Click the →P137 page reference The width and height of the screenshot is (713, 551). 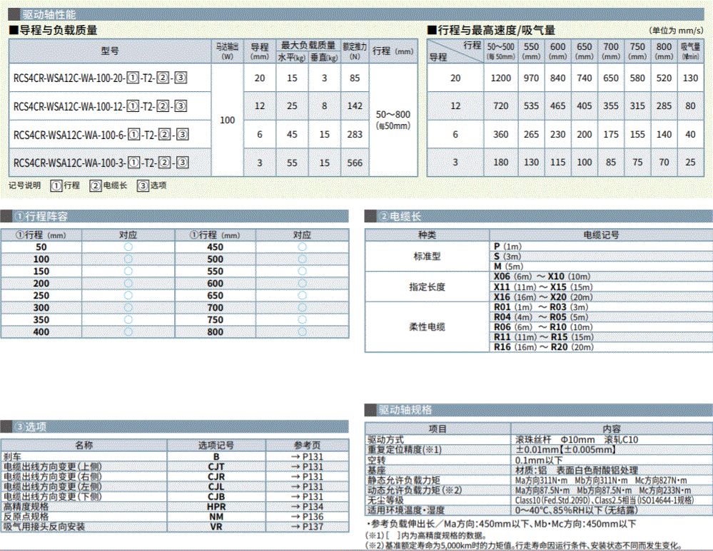coord(308,527)
